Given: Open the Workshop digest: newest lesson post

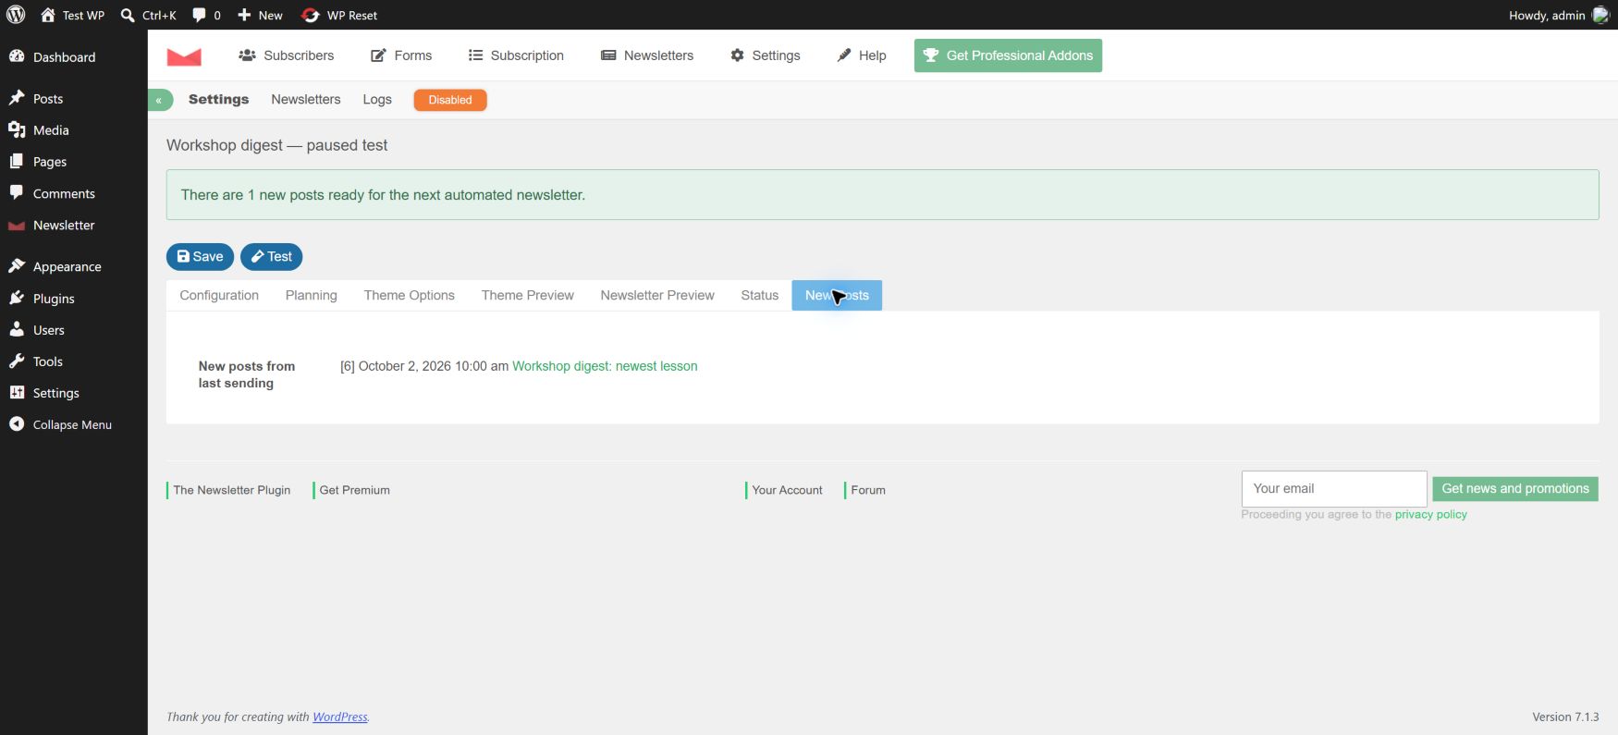Looking at the screenshot, I should click(x=605, y=366).
